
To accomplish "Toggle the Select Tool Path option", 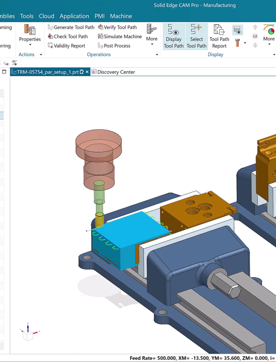I will (196, 36).
